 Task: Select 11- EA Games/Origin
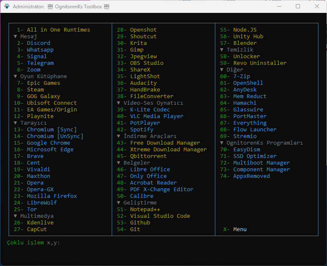pyautogui.click(x=45, y=110)
